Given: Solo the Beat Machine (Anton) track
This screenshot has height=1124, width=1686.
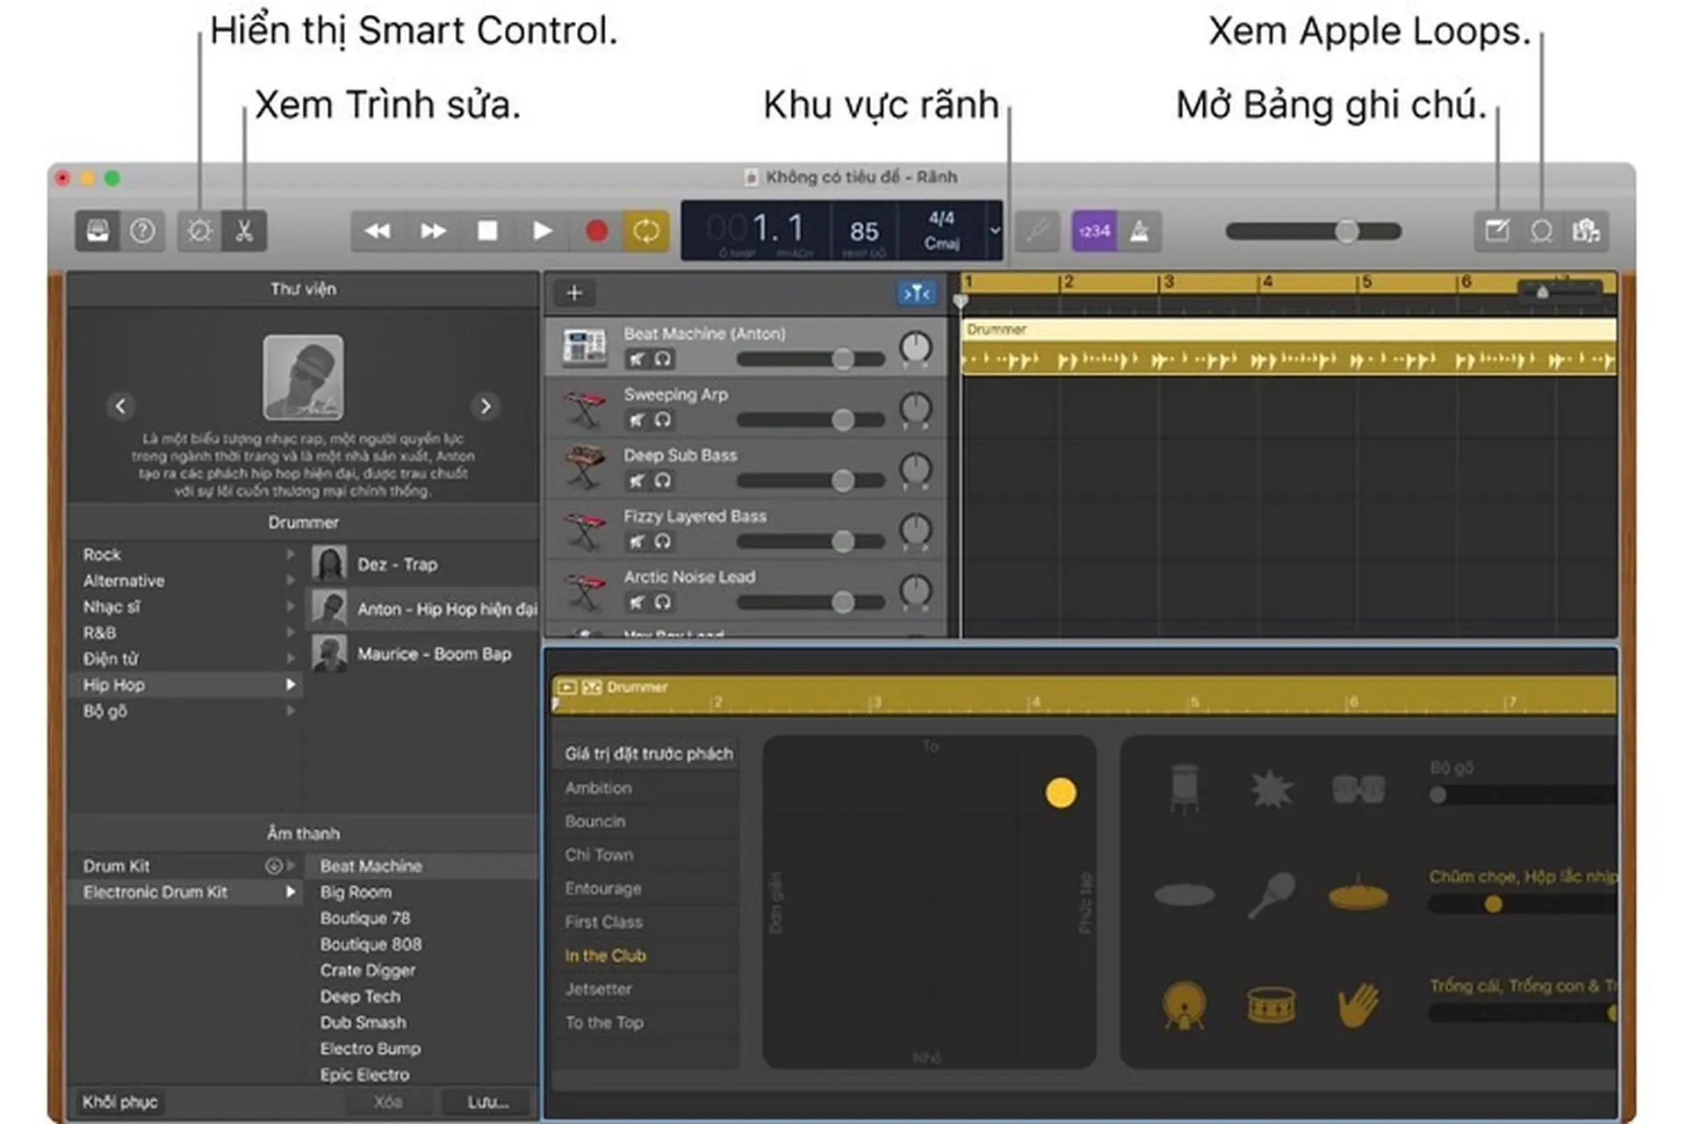Looking at the screenshot, I should click(663, 358).
